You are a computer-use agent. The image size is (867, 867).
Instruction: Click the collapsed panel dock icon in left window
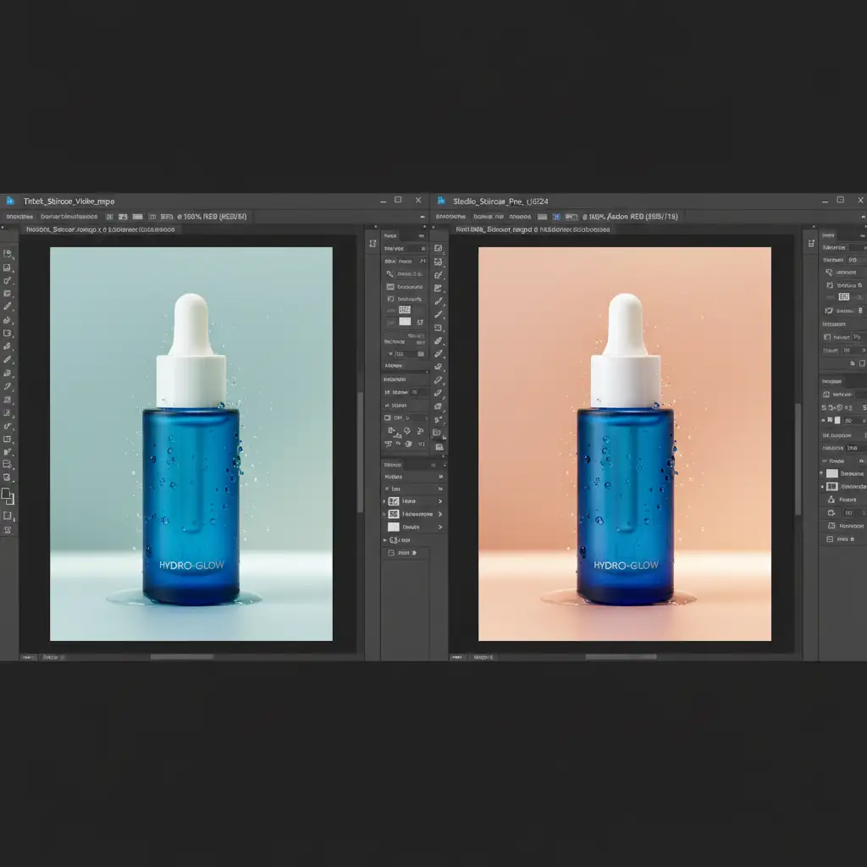click(373, 244)
